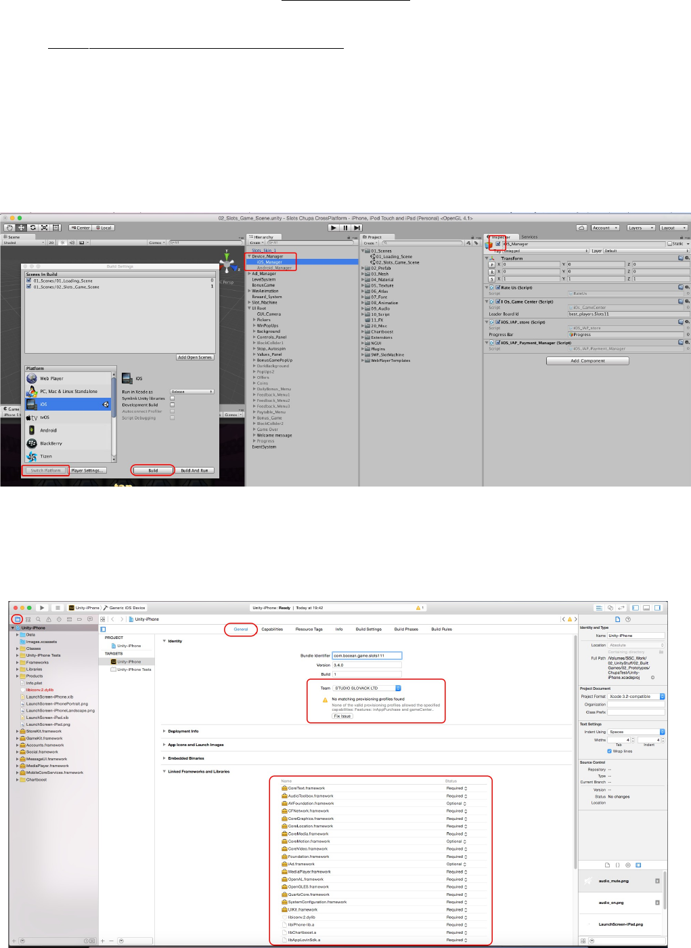This screenshot has width=691, height=948.
Task: Click Add Component button
Action: (x=587, y=360)
